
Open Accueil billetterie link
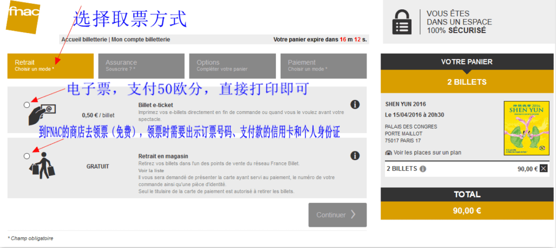[x=84, y=40]
